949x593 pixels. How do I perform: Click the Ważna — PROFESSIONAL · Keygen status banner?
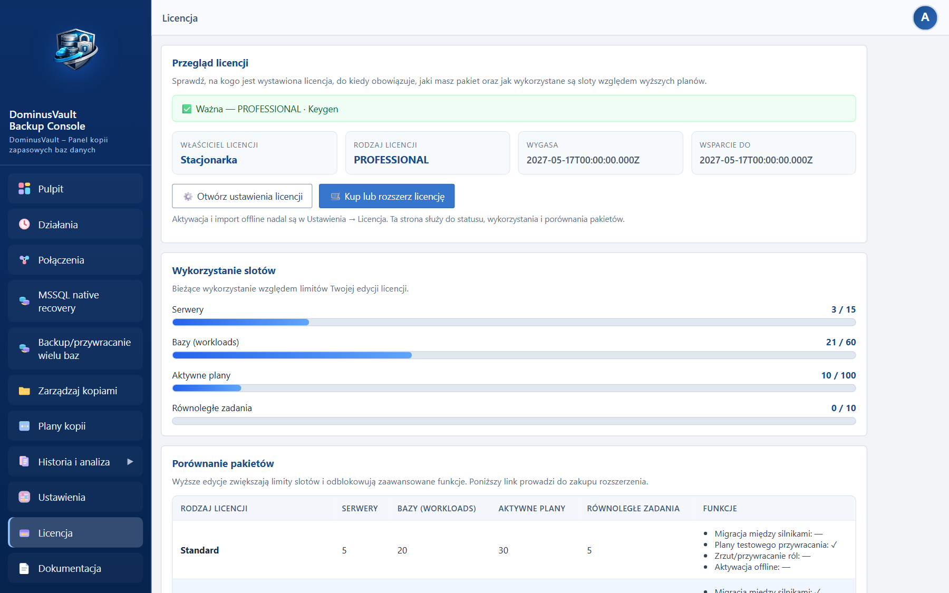[x=514, y=109]
